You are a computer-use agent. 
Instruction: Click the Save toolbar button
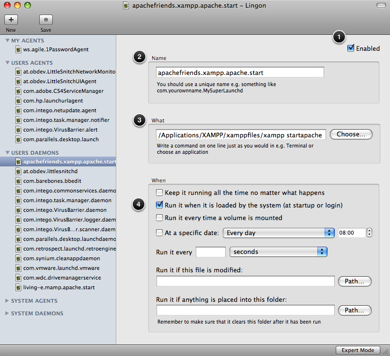pyautogui.click(x=46, y=20)
